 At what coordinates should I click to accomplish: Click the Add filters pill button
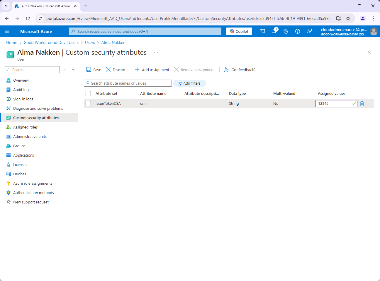(189, 83)
